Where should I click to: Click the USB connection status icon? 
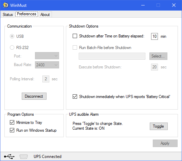click(9, 157)
